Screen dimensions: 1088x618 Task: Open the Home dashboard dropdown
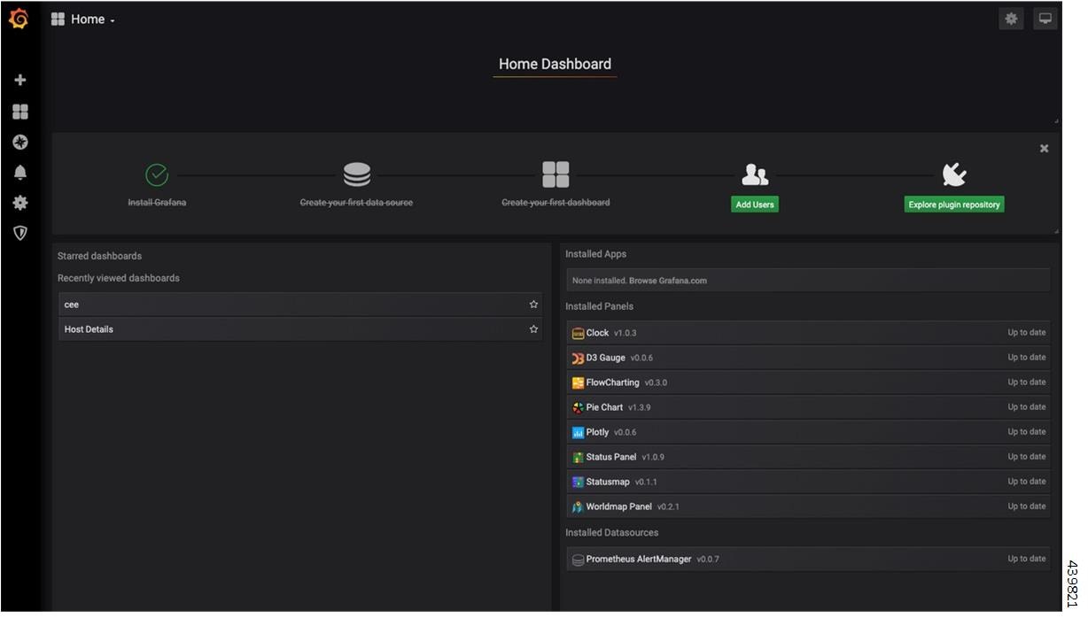pyautogui.click(x=83, y=19)
